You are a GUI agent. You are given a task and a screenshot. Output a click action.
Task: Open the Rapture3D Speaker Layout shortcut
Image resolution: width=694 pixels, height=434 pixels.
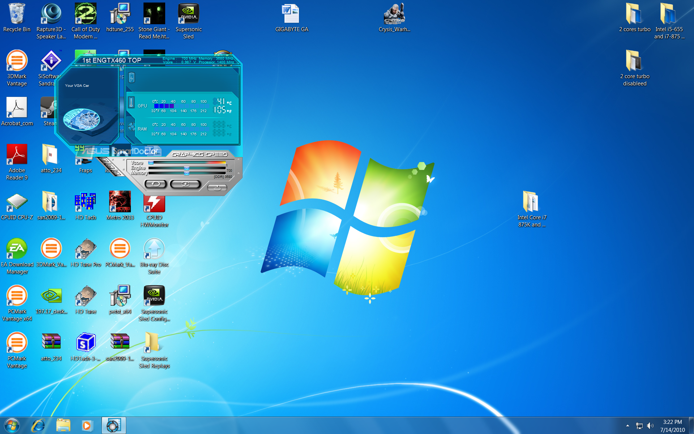point(51,21)
